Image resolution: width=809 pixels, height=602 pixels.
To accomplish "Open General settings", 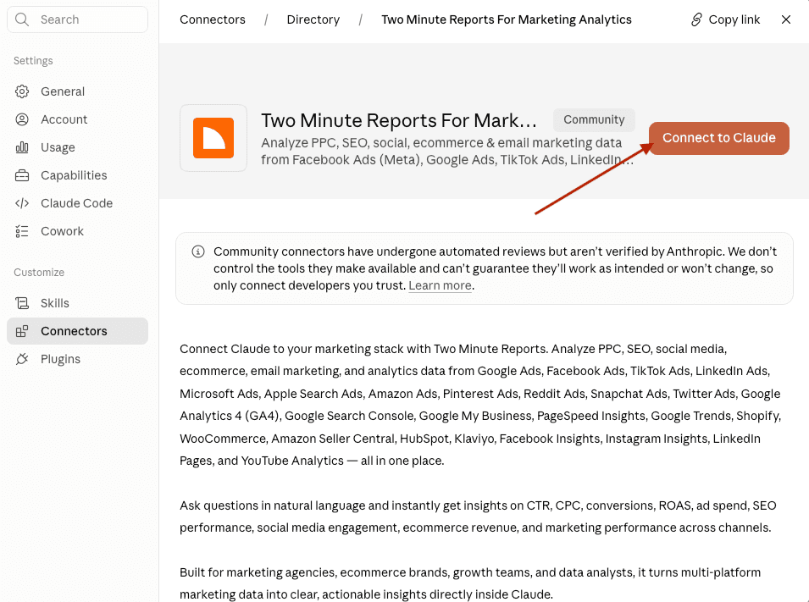I will [77, 91].
